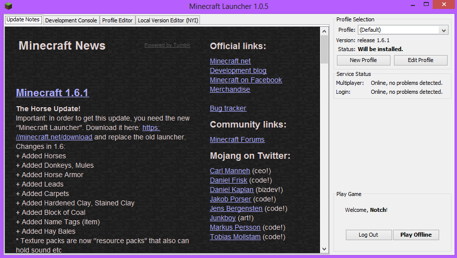This screenshot has height=258, width=457.
Task: Click the '+ Added Hardened Clay, Stained Clay' line
Action: click(x=75, y=203)
